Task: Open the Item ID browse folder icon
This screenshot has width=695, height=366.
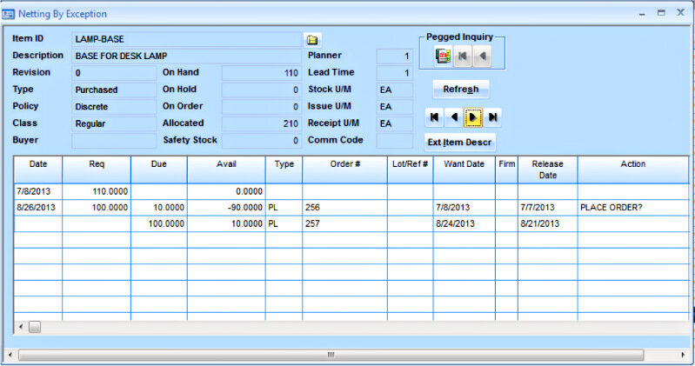Action: click(x=312, y=40)
